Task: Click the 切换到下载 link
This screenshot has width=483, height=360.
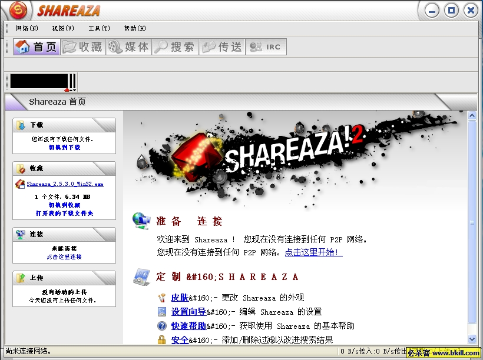Action: pos(64,148)
